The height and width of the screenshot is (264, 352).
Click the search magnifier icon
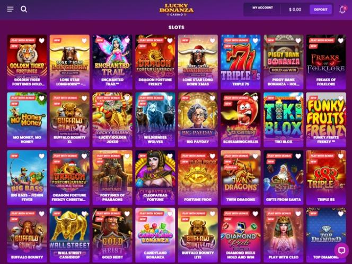(24, 9)
